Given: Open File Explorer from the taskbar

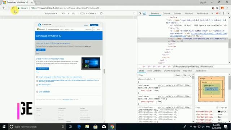Looking at the screenshot, I should pos(87,127).
